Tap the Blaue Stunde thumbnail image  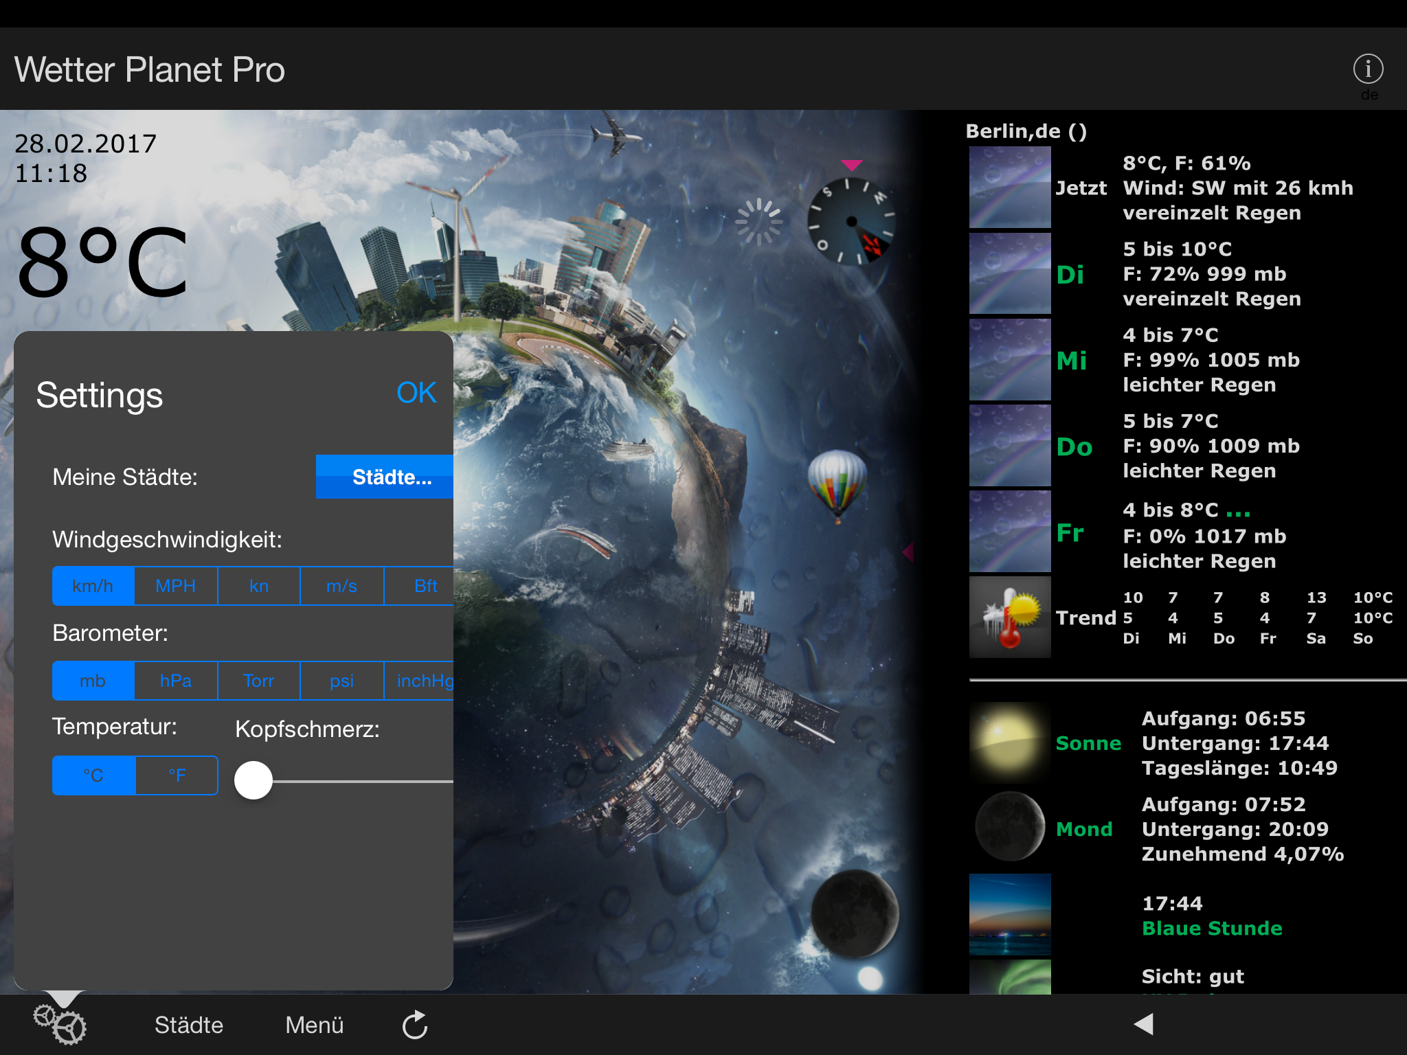point(1009,914)
